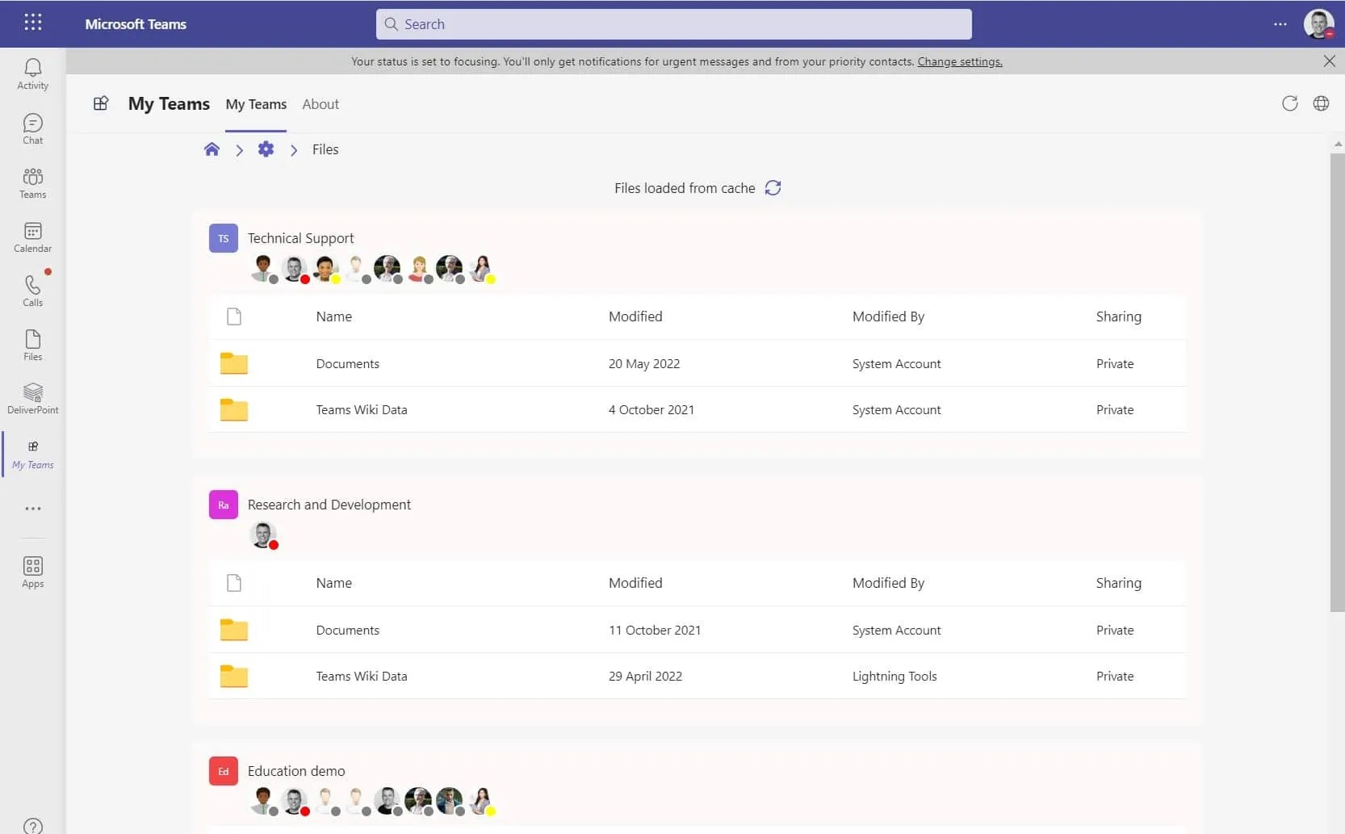The height and width of the screenshot is (834, 1345).
Task: Click the Name header in Research and Development
Action: 334,583
